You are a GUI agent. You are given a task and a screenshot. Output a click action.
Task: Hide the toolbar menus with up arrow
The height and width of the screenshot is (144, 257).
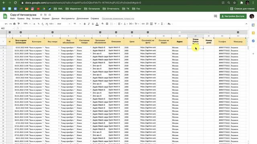click(x=246, y=24)
